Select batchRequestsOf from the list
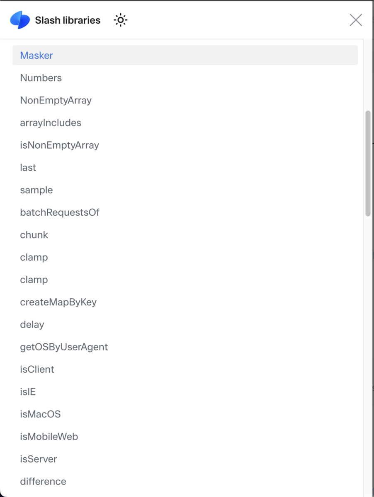This screenshot has height=497, width=374. [x=60, y=212]
